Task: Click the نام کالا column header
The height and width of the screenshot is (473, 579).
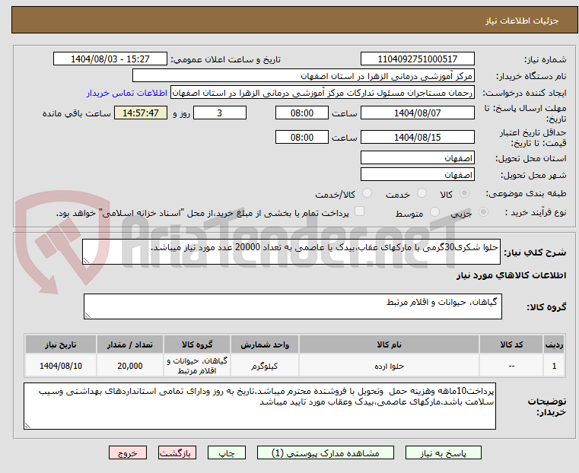Action: tap(389, 344)
